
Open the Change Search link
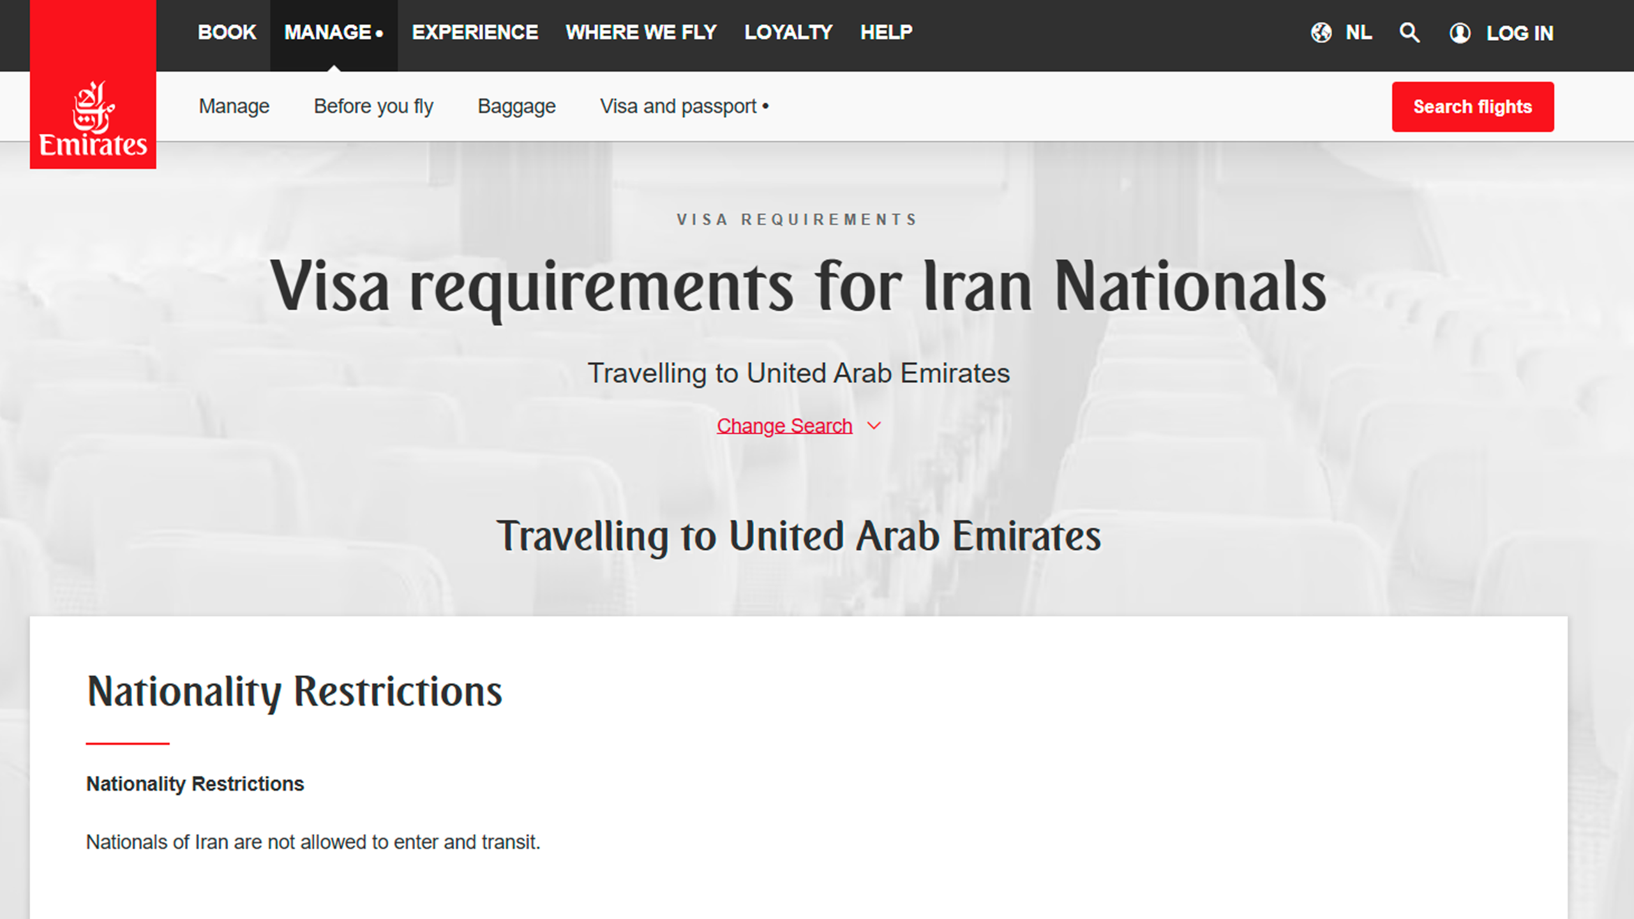[x=784, y=426]
